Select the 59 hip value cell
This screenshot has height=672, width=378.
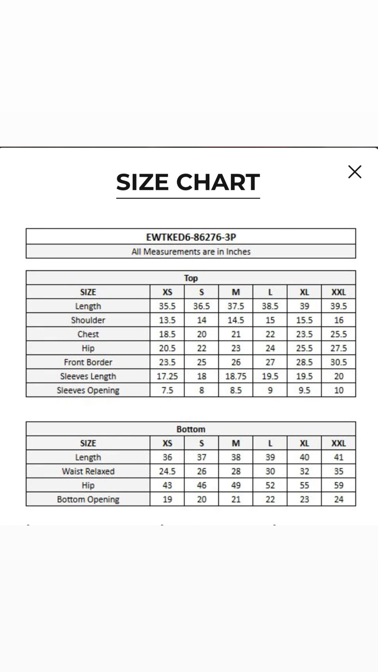pos(339,485)
